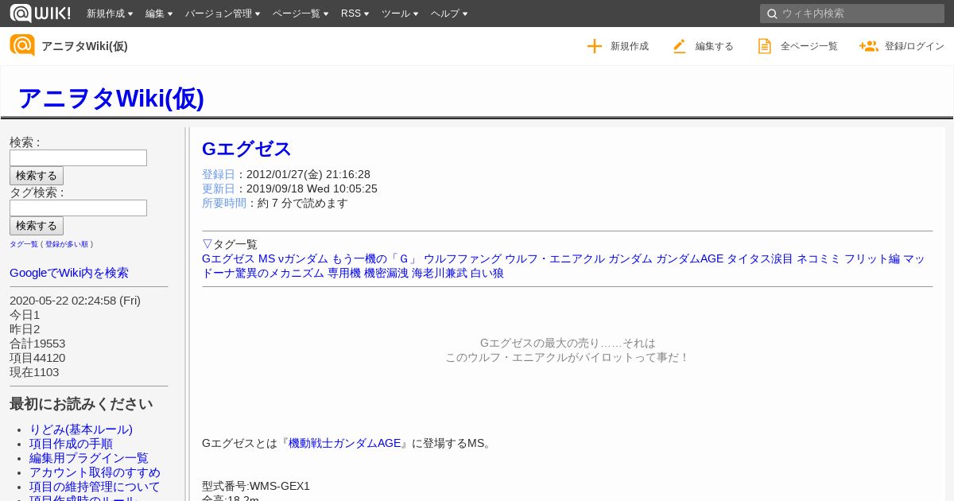Click the add-user icon for 登録/ログイン
The image size is (954, 501).
click(868, 46)
